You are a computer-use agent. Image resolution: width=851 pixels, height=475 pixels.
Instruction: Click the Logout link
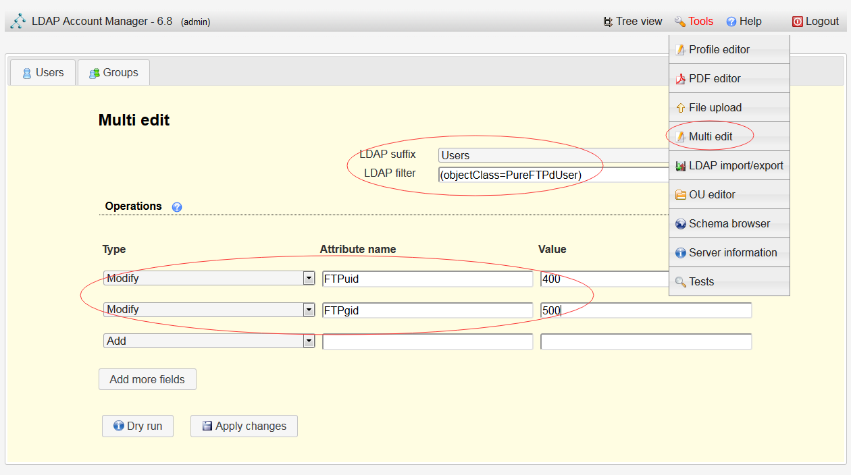[815, 22]
